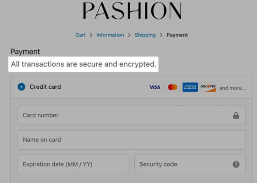This screenshot has width=257, height=183.
Task: Click the Discover card icon
Action: click(208, 87)
